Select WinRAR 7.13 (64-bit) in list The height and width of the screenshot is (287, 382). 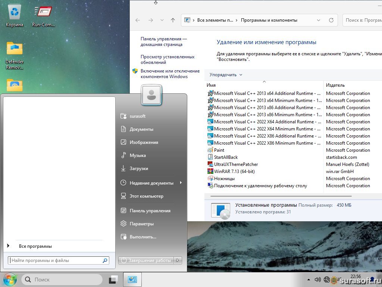point(235,172)
